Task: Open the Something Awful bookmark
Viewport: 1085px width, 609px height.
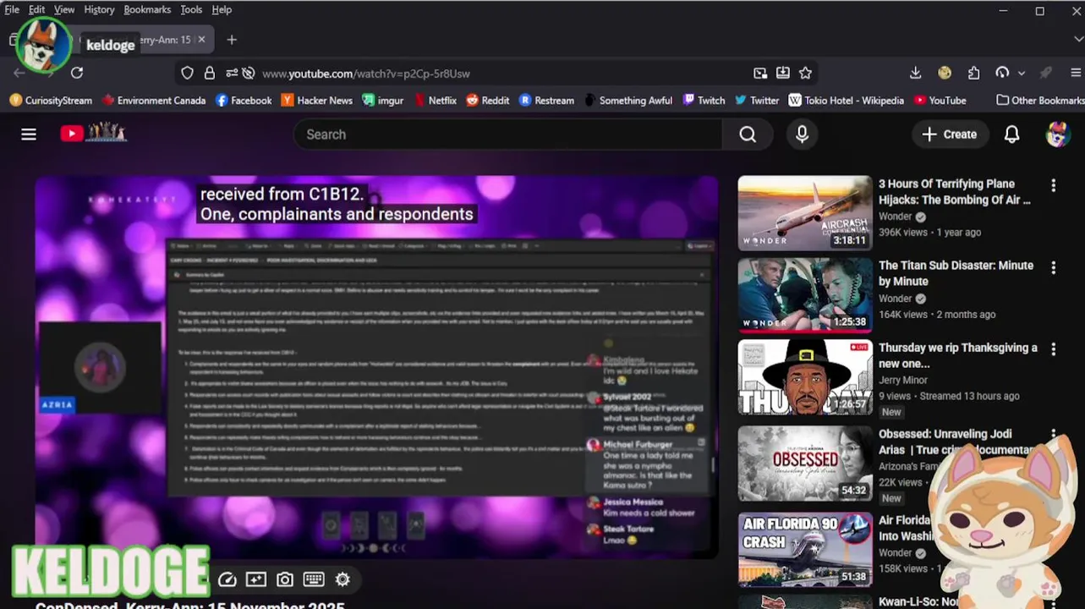Action: pyautogui.click(x=628, y=100)
